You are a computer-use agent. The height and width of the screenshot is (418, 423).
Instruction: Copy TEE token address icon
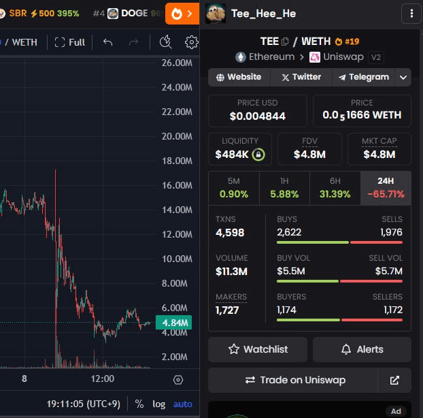pos(285,42)
